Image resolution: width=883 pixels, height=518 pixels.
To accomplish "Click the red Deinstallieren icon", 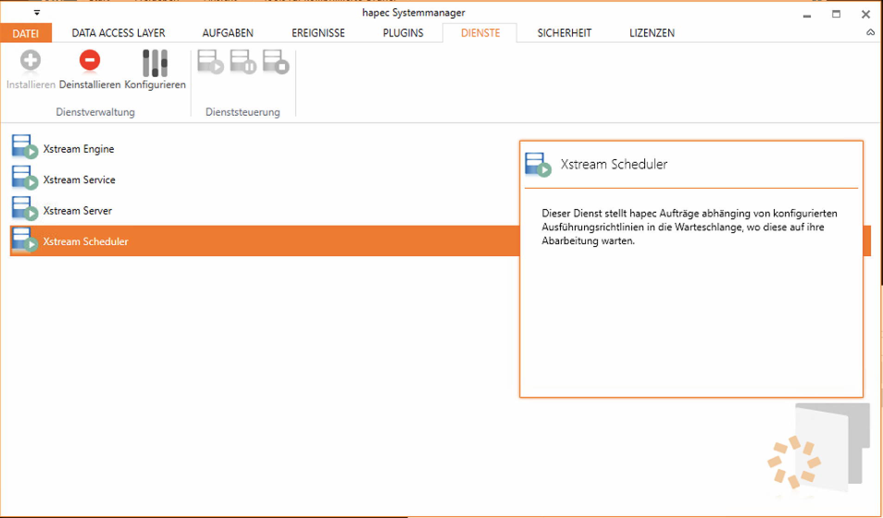I will [89, 62].
